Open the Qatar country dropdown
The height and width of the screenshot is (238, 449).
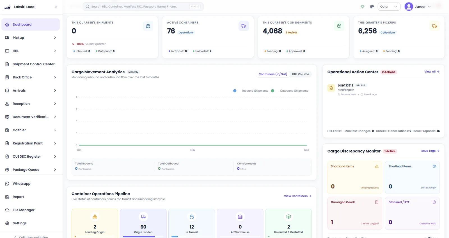point(389,7)
